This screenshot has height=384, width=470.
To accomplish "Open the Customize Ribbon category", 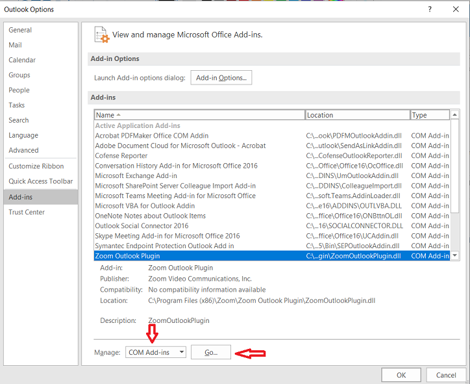I will [x=36, y=166].
